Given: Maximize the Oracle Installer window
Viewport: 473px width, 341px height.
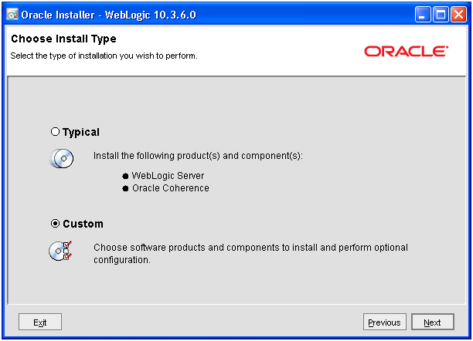Looking at the screenshot, I should 441,14.
